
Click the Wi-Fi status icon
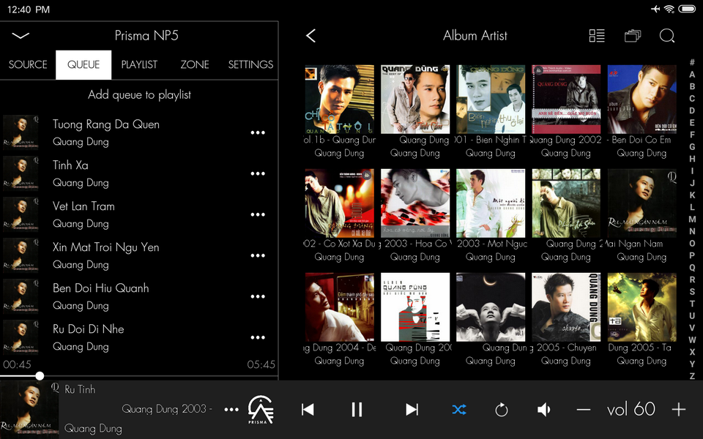pos(669,9)
